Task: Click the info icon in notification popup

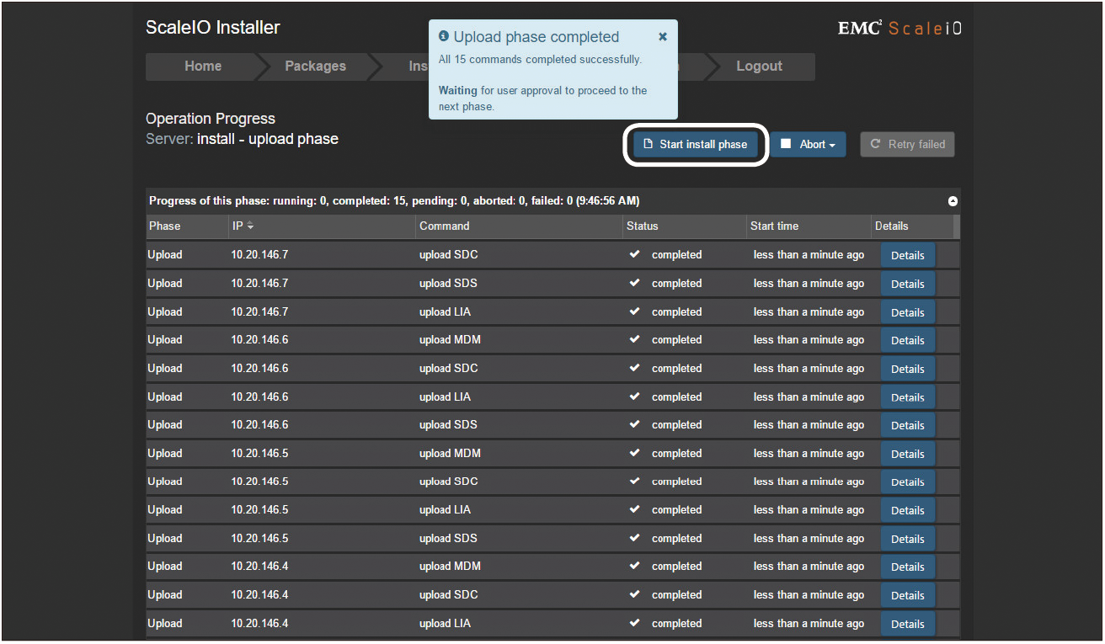Action: point(444,37)
